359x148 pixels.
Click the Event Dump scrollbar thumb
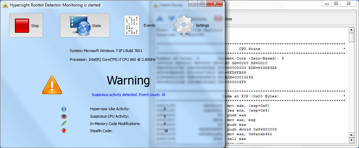tap(351, 38)
